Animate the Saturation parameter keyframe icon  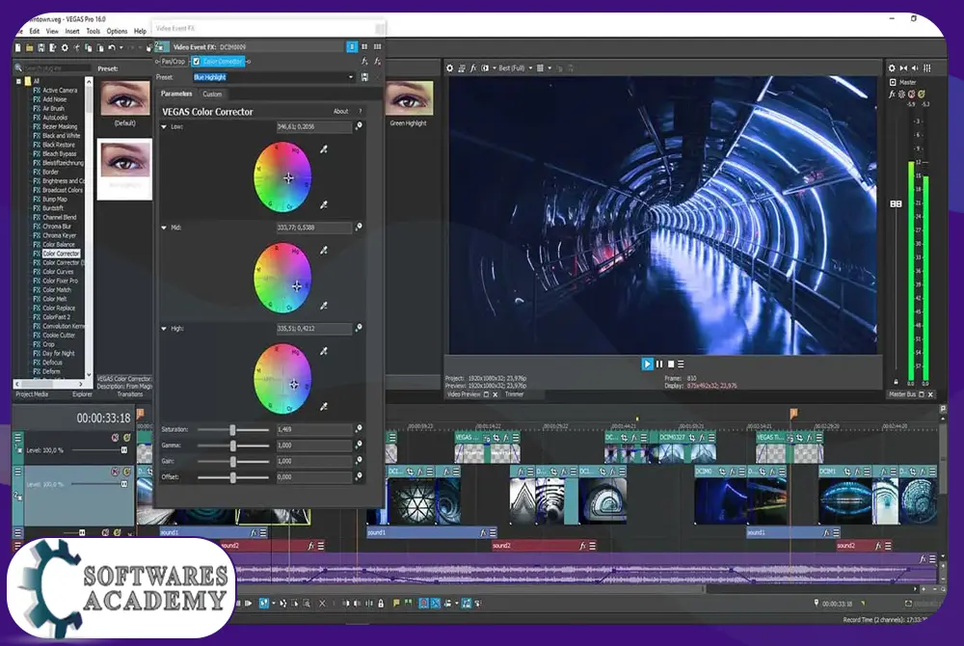pyautogui.click(x=359, y=428)
